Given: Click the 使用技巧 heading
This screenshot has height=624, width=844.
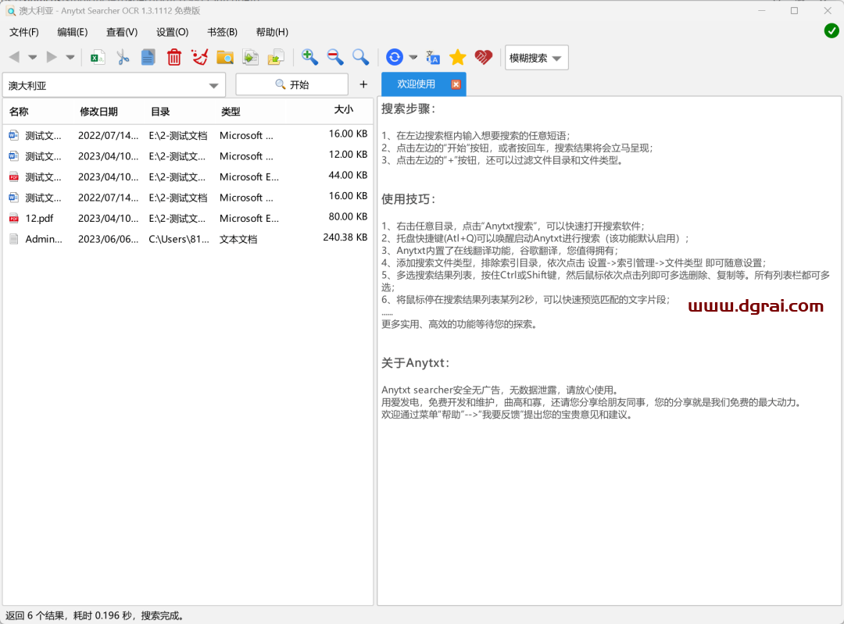Looking at the screenshot, I should click(x=409, y=199).
